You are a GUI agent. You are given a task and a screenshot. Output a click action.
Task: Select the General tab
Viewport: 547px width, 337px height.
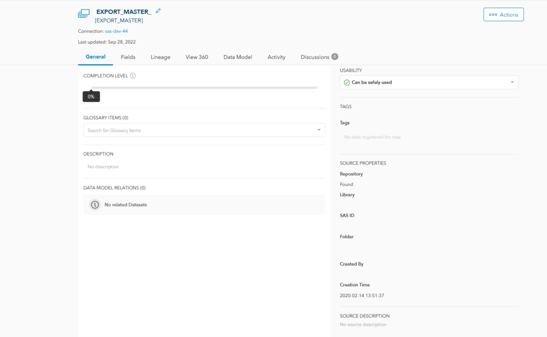[95, 56]
